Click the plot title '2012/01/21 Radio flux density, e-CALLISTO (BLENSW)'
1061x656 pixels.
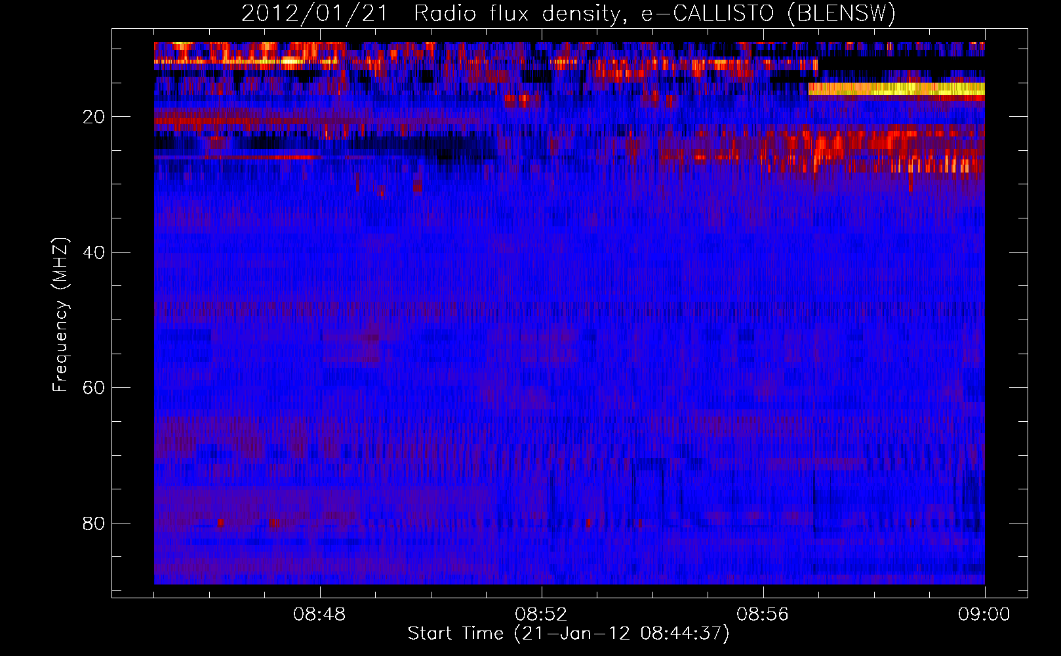pos(569,13)
